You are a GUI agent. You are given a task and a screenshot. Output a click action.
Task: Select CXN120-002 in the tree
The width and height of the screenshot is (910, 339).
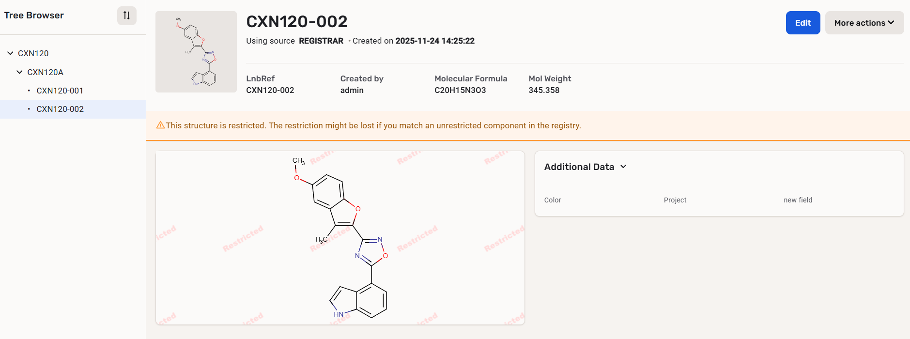pyautogui.click(x=60, y=109)
